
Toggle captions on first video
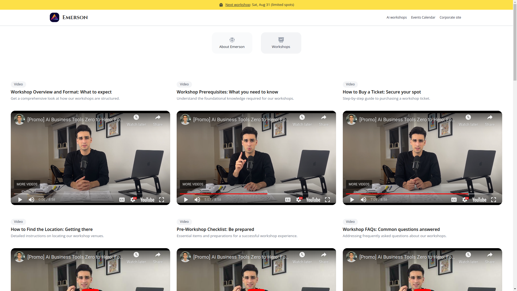click(122, 200)
